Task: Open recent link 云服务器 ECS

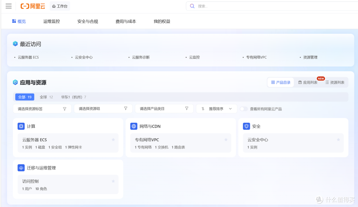Action: tap(28, 58)
